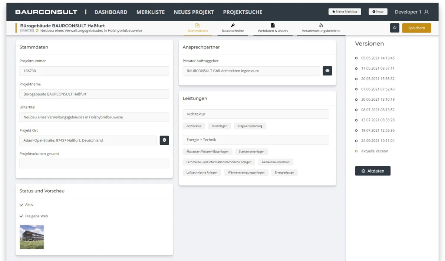
Task: Open Projektsuche in the navigation
Action: click(x=243, y=12)
